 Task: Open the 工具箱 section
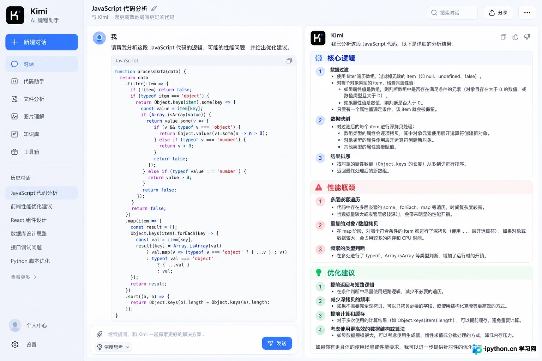point(42,152)
